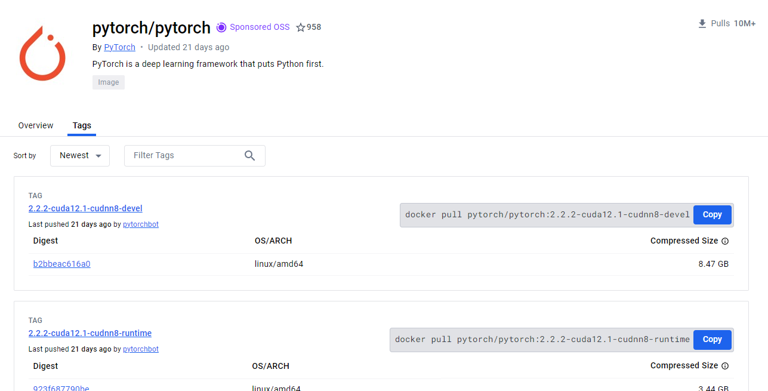The image size is (768, 391).
Task: Open the 2.2.2-cuda12.1-cudnn8-runtime tag link
Action: [90, 333]
